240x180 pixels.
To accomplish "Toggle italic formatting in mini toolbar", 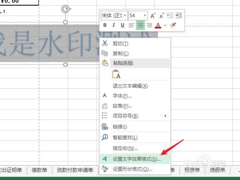I will tap(114, 25).
